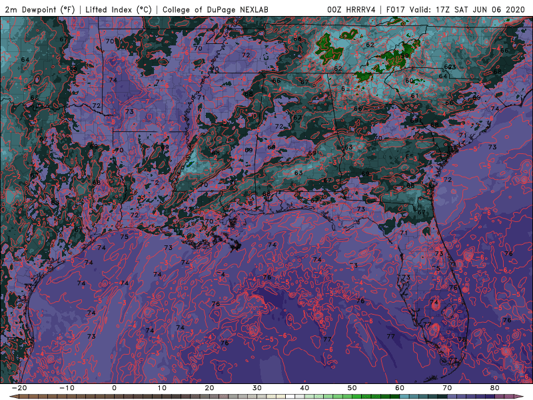
Task: Click the bright green swatch below the 50 label
Action: pyautogui.click(x=356, y=397)
